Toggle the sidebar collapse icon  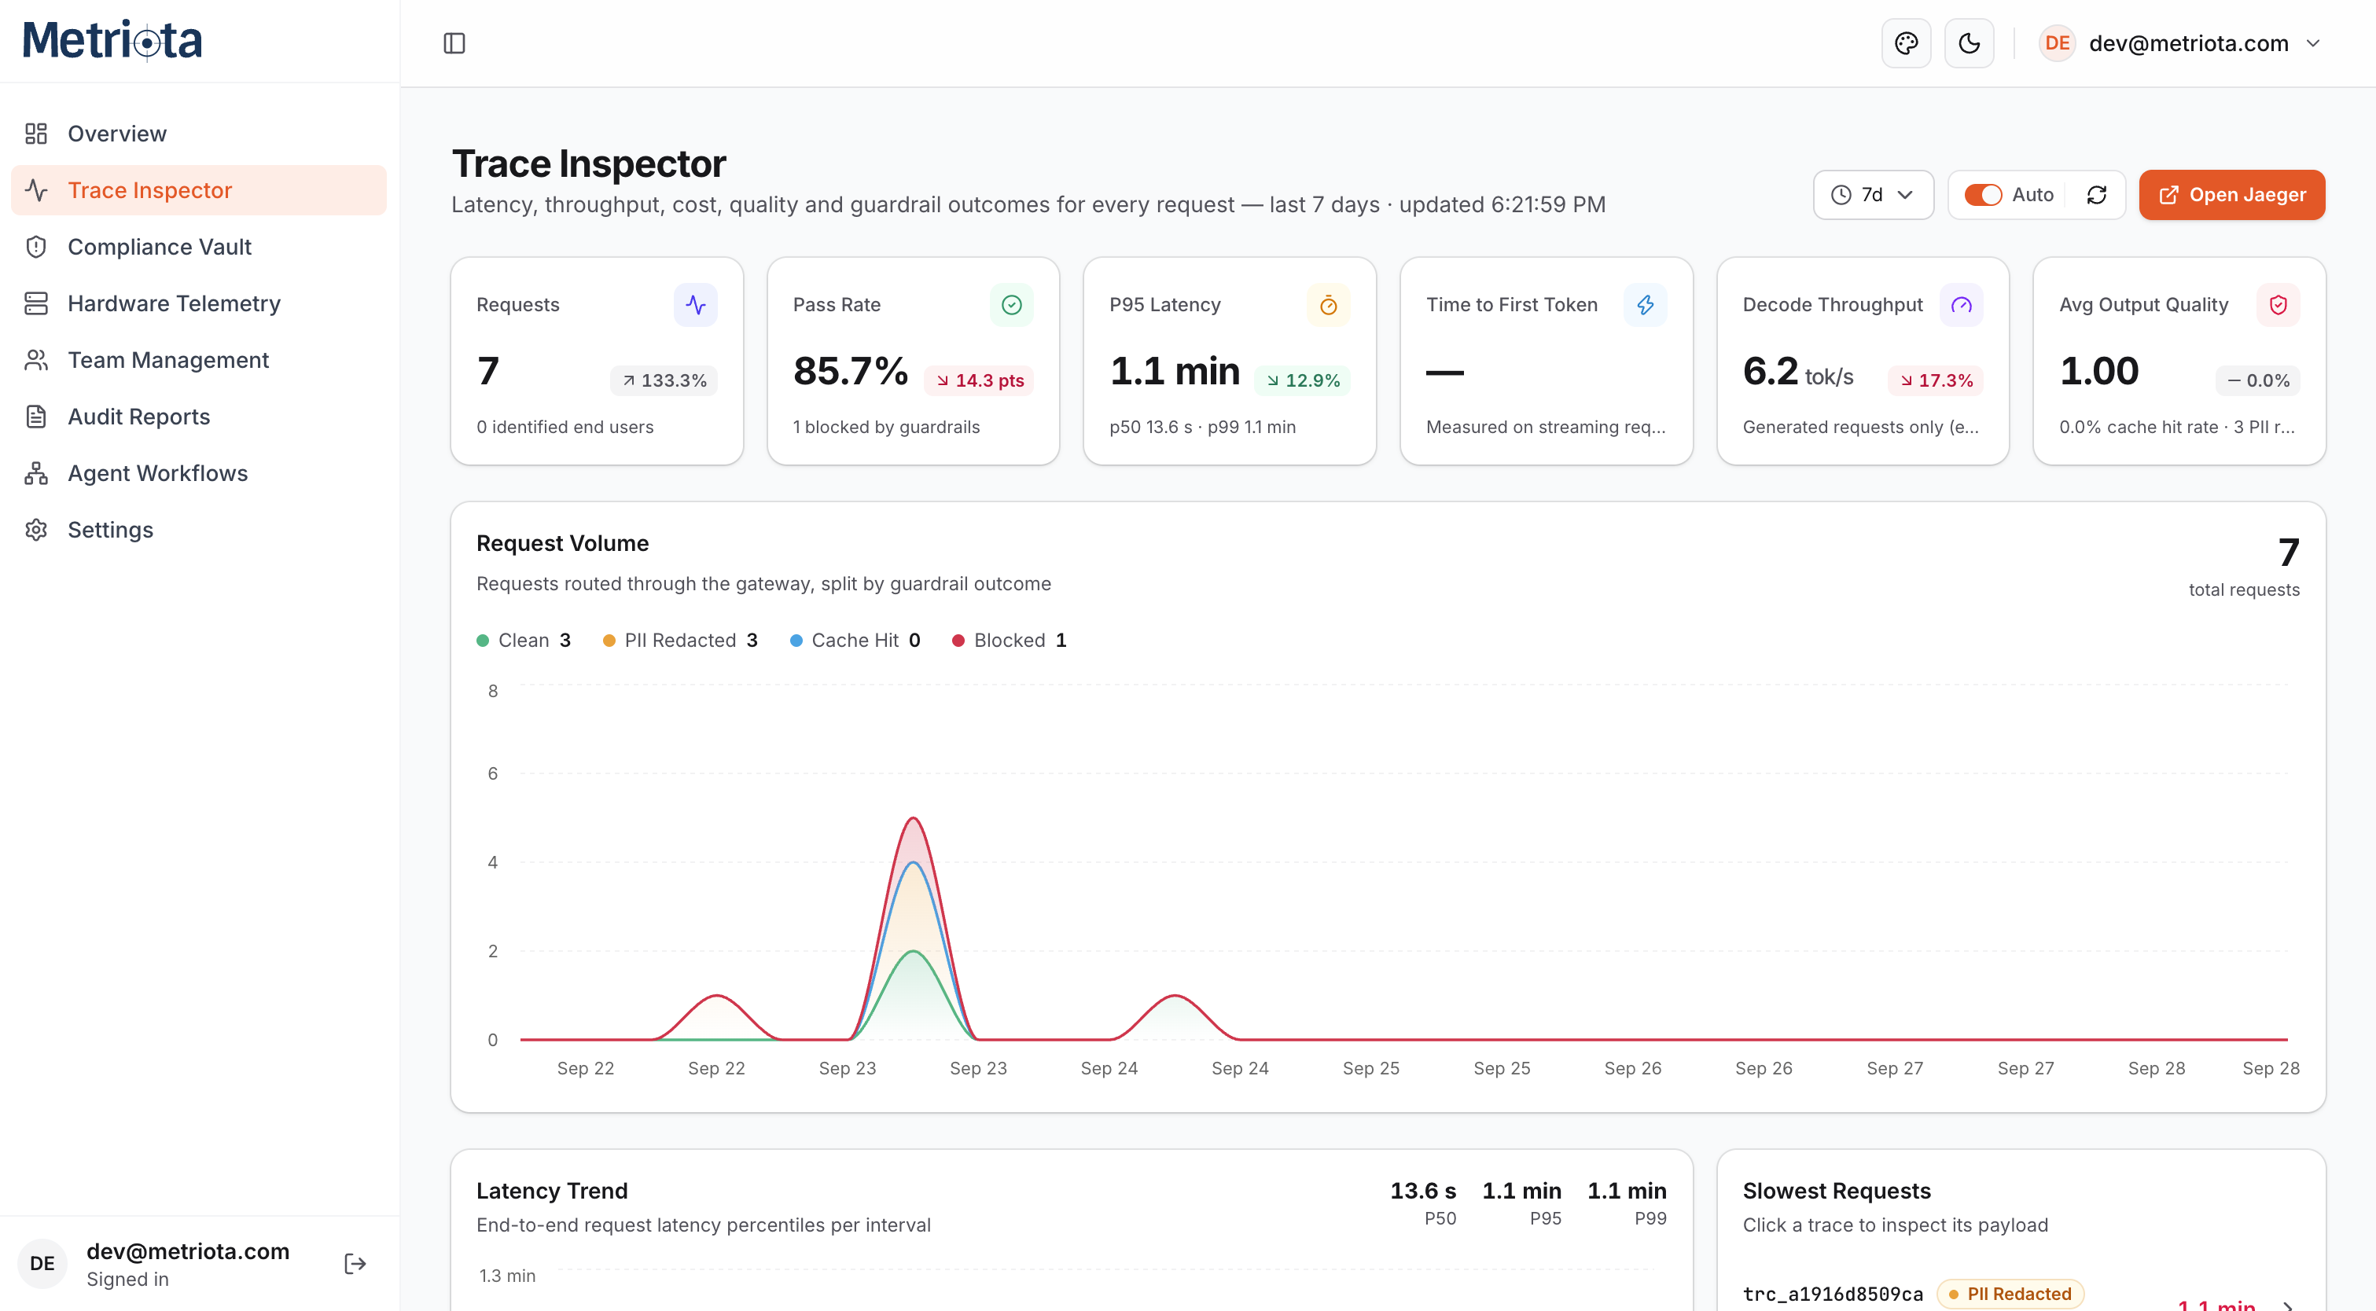pyautogui.click(x=454, y=43)
